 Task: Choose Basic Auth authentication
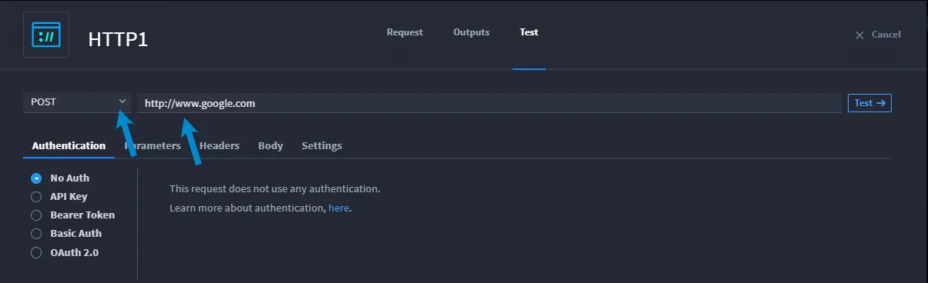click(66, 233)
